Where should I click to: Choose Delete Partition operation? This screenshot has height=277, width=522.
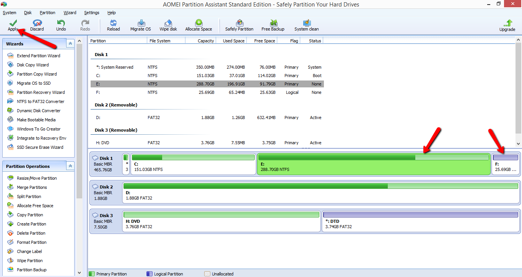[x=31, y=233]
